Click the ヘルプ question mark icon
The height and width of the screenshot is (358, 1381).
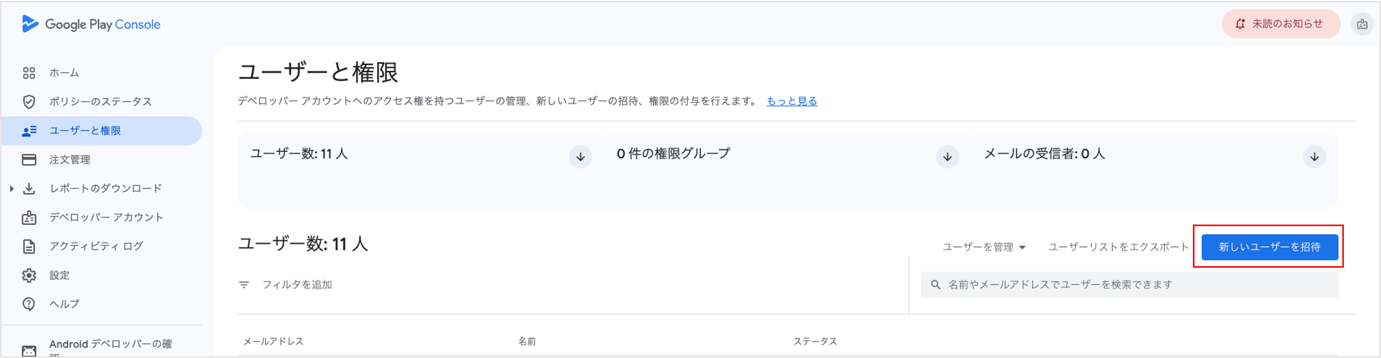click(29, 304)
